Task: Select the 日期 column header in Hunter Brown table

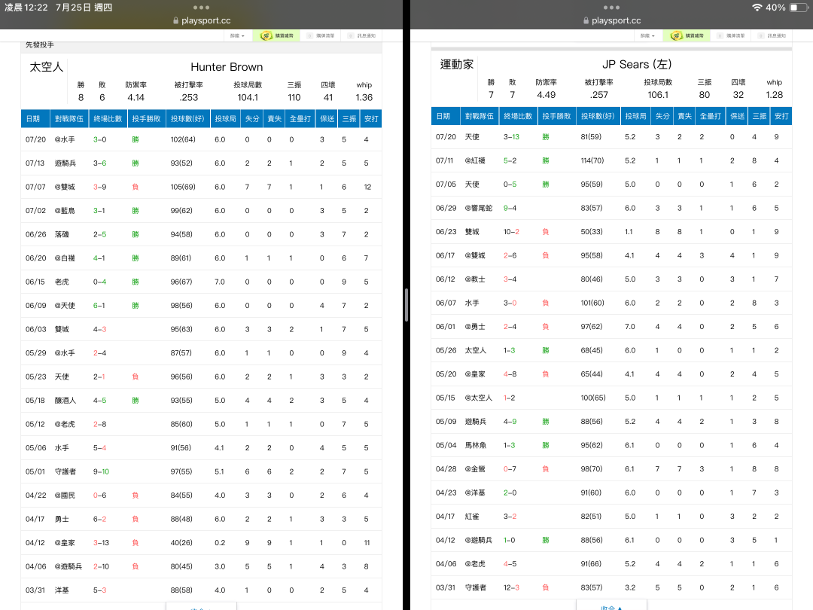Action: [35, 119]
